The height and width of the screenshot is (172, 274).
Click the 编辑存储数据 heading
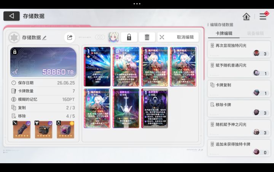221,25
